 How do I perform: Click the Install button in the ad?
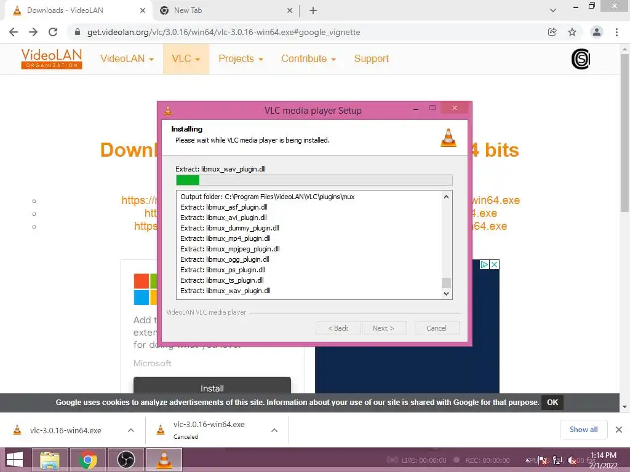pyautogui.click(x=212, y=386)
